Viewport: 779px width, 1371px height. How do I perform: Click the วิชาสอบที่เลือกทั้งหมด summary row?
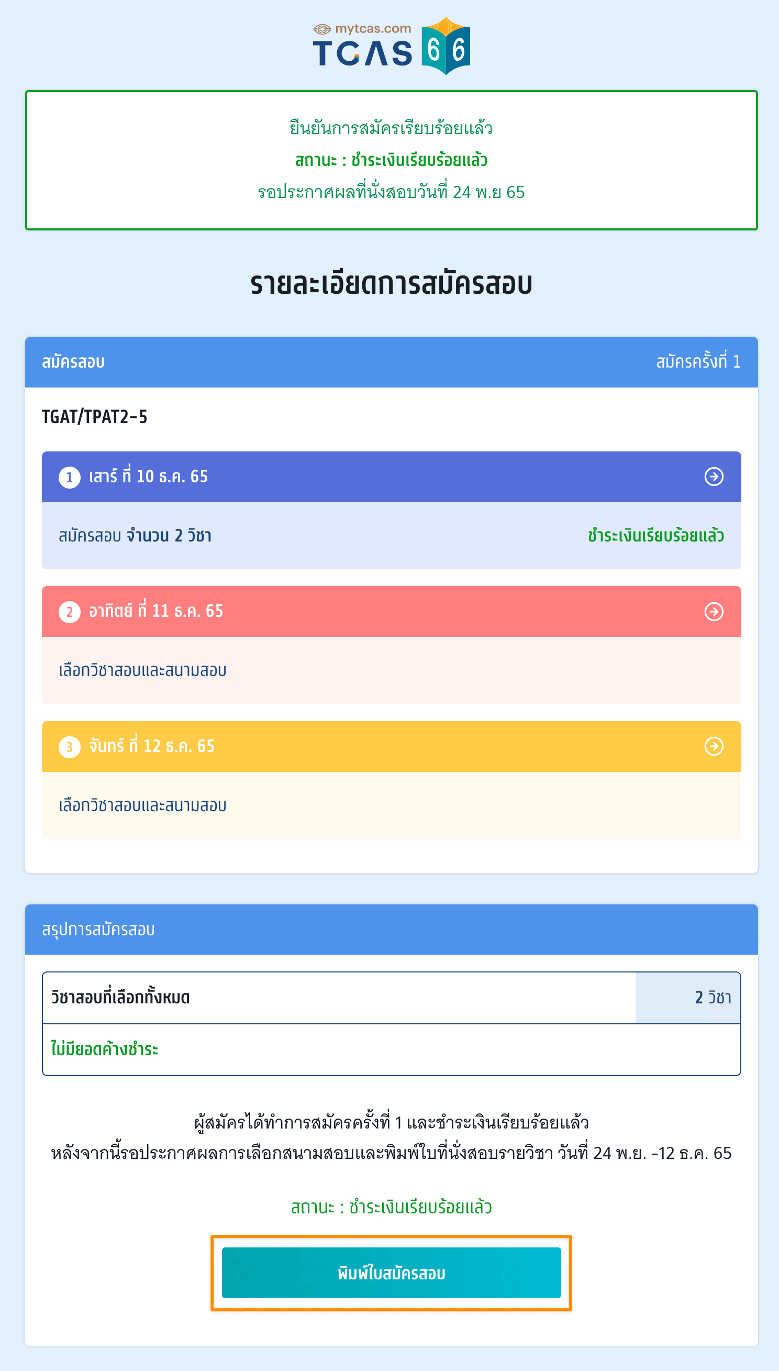pos(391,998)
